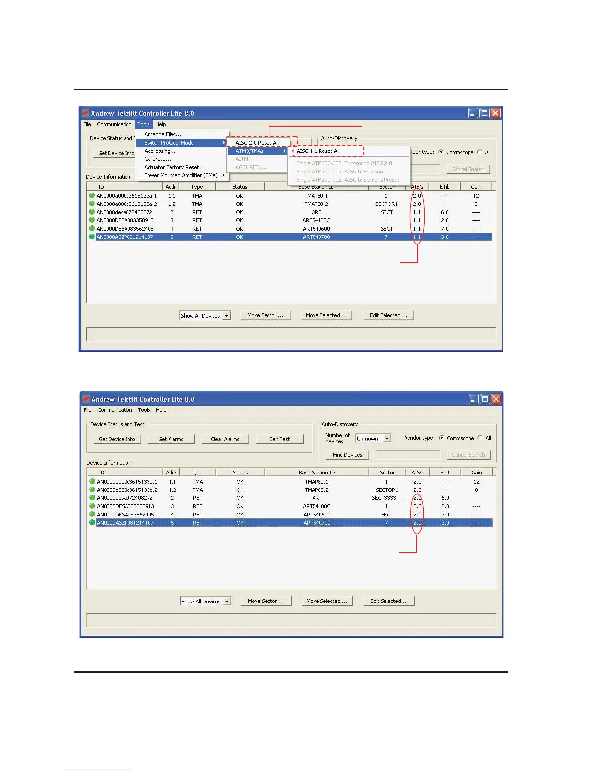Select AISG 2.0 Reset All option
This screenshot has width=598, height=774.
pyautogui.click(x=258, y=143)
